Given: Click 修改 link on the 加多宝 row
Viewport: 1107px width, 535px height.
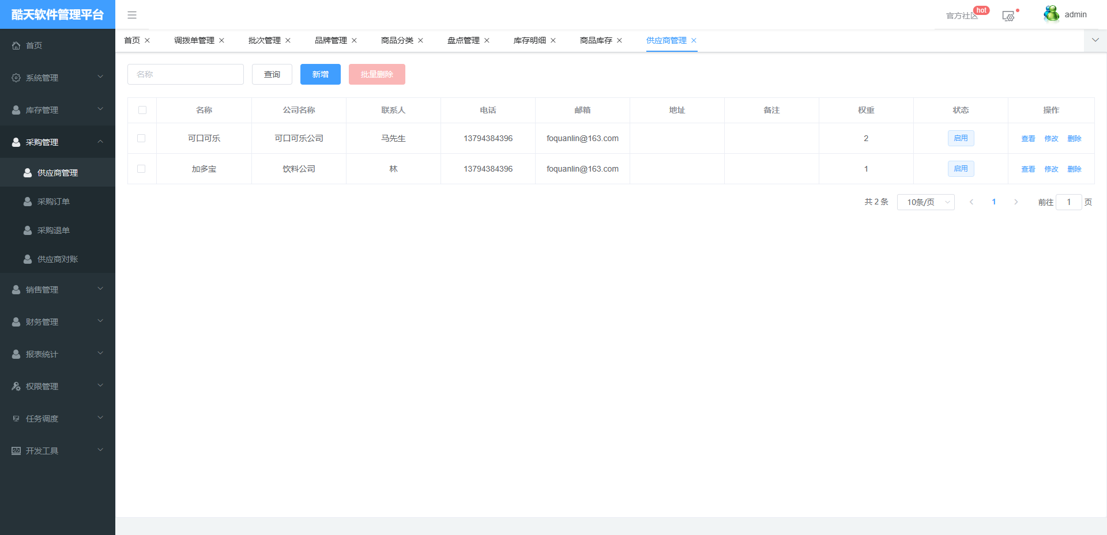Looking at the screenshot, I should pos(1050,169).
